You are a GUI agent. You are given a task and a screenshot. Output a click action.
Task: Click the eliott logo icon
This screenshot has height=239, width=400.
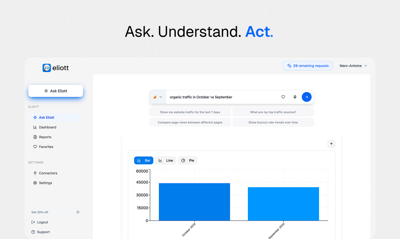coord(47,68)
